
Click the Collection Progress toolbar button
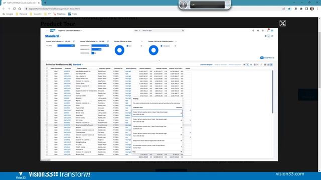point(206,64)
